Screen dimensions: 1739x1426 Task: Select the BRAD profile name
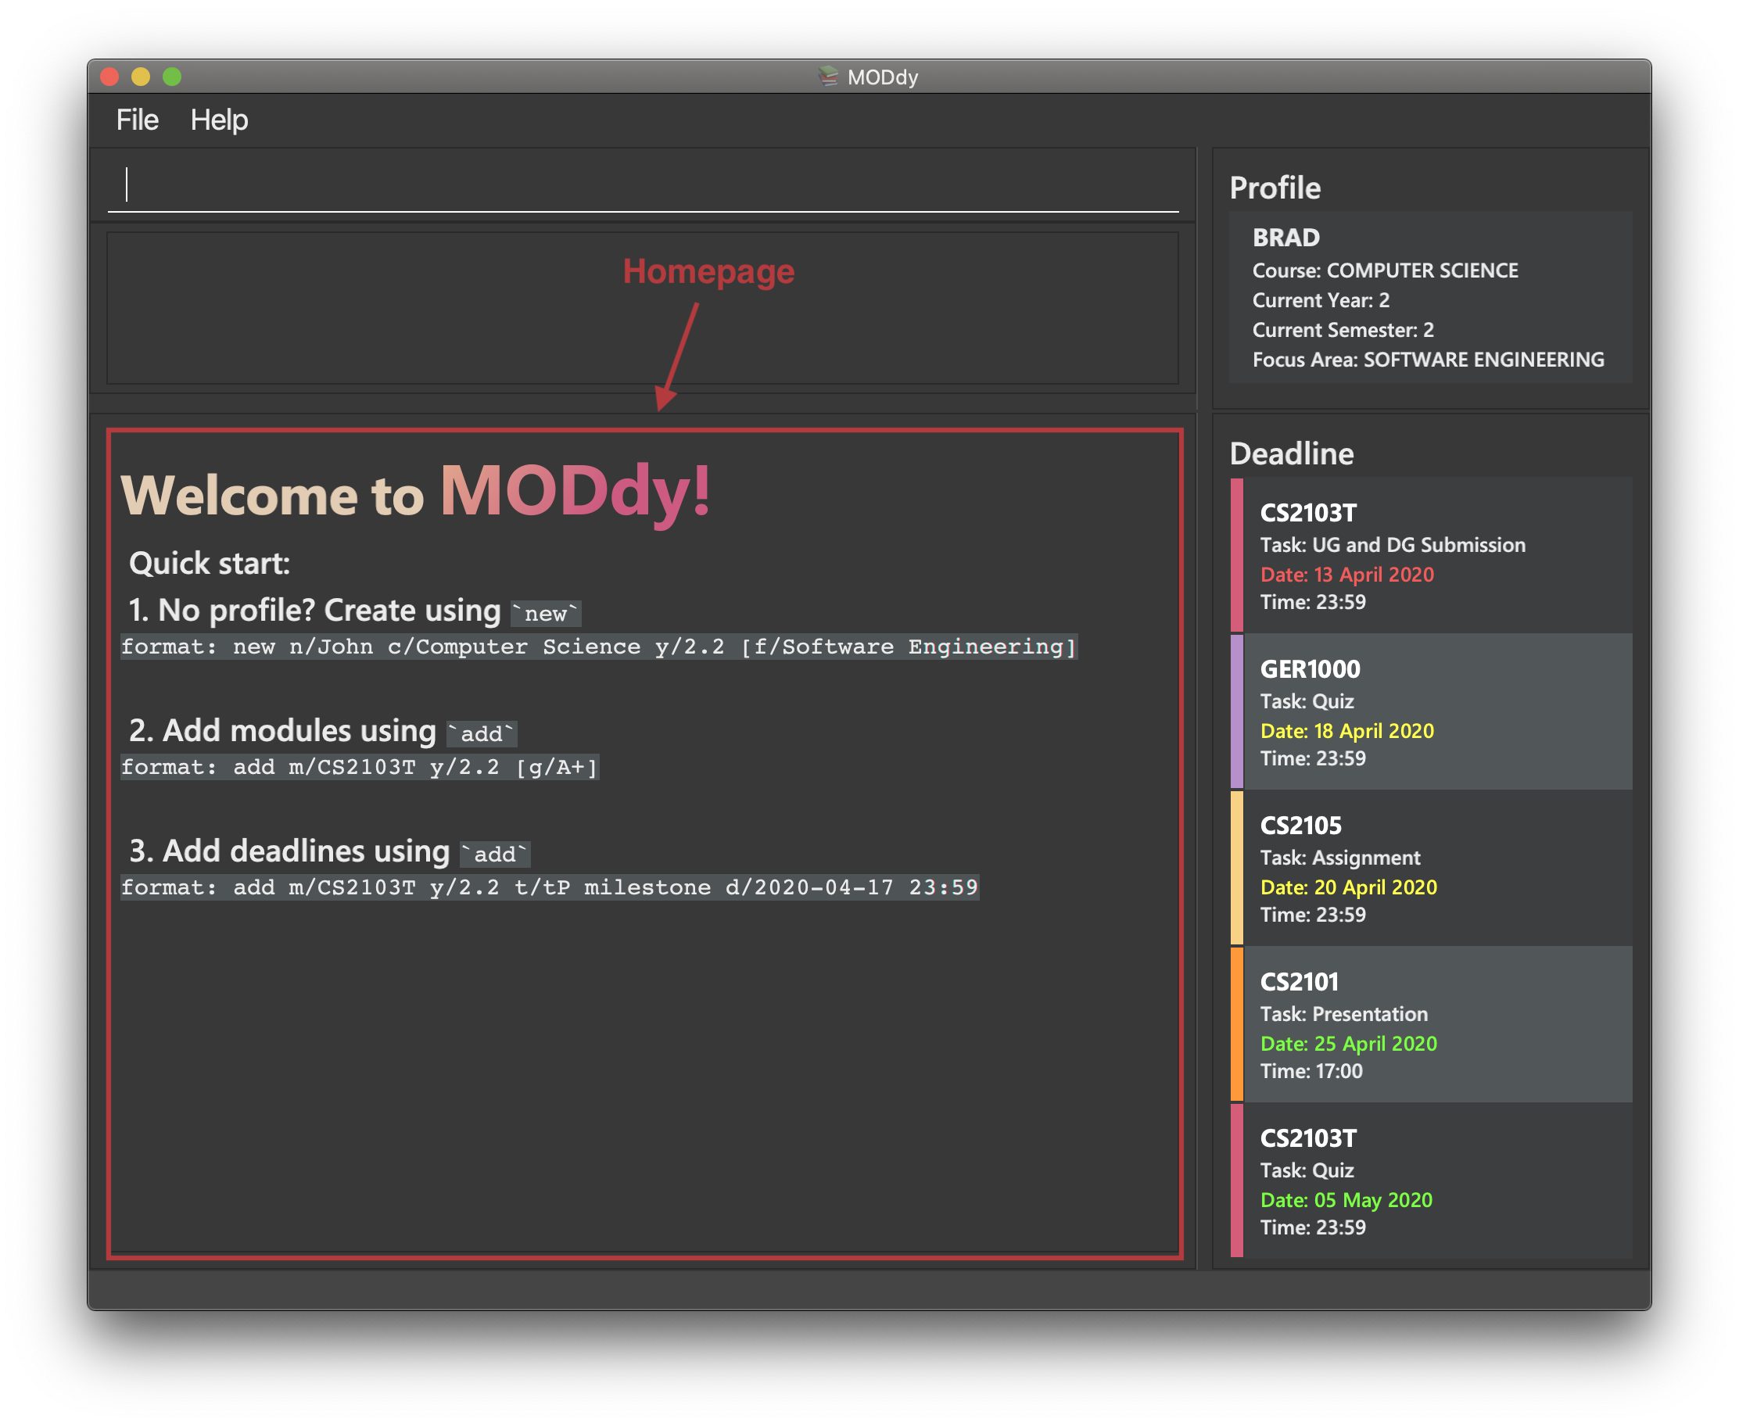tap(1285, 238)
